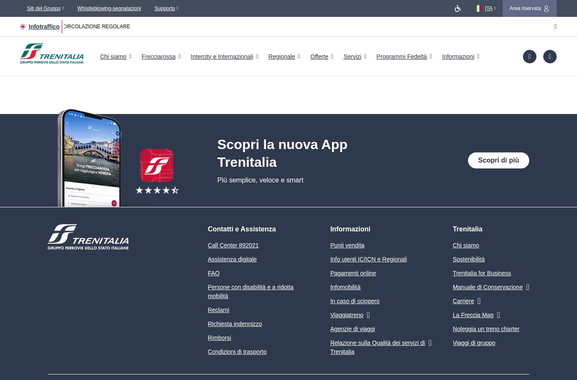Click the Area riservata button
Viewport: 577px width, 380px height.
pyautogui.click(x=530, y=8)
